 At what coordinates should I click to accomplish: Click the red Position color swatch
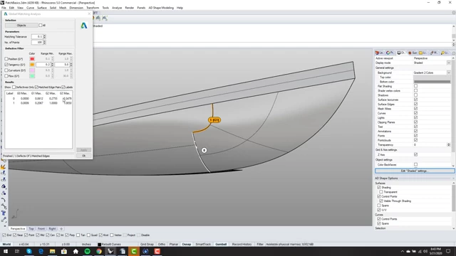pyautogui.click(x=32, y=59)
